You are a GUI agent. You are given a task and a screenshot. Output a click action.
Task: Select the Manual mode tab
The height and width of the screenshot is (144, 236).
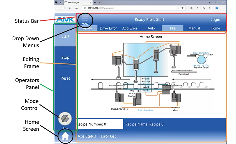click(x=194, y=28)
